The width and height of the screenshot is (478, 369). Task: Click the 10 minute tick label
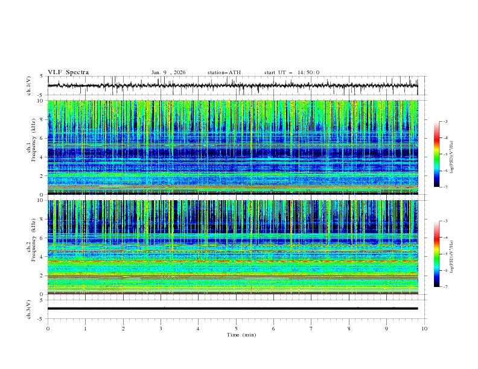pos(424,328)
